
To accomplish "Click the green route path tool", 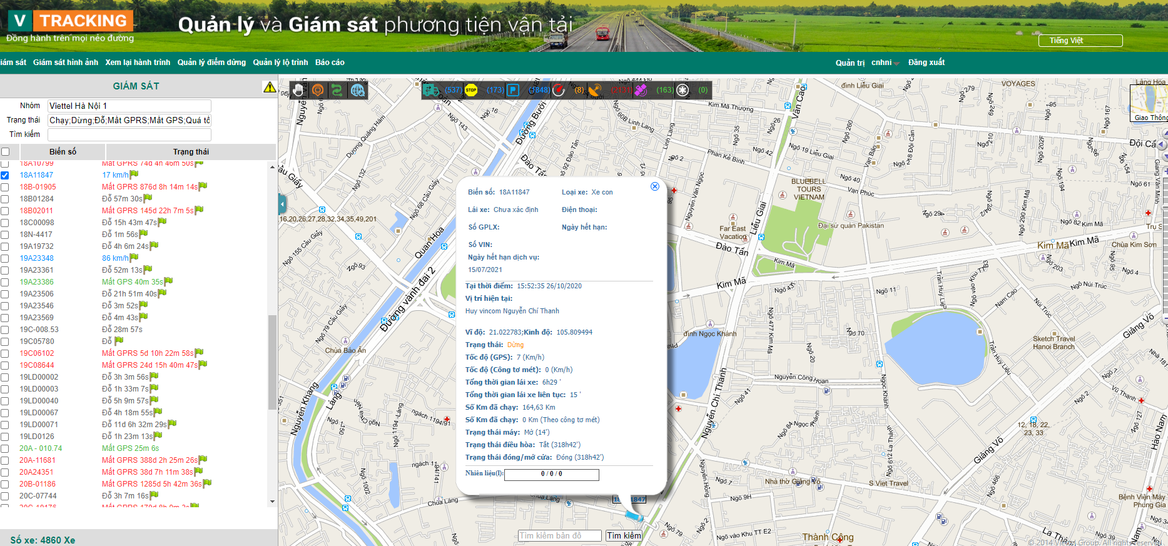I will (337, 90).
